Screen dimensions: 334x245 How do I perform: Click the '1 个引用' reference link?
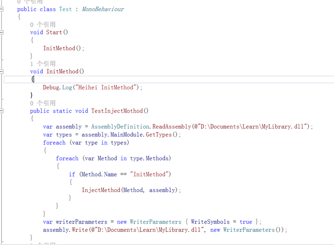click(x=42, y=63)
